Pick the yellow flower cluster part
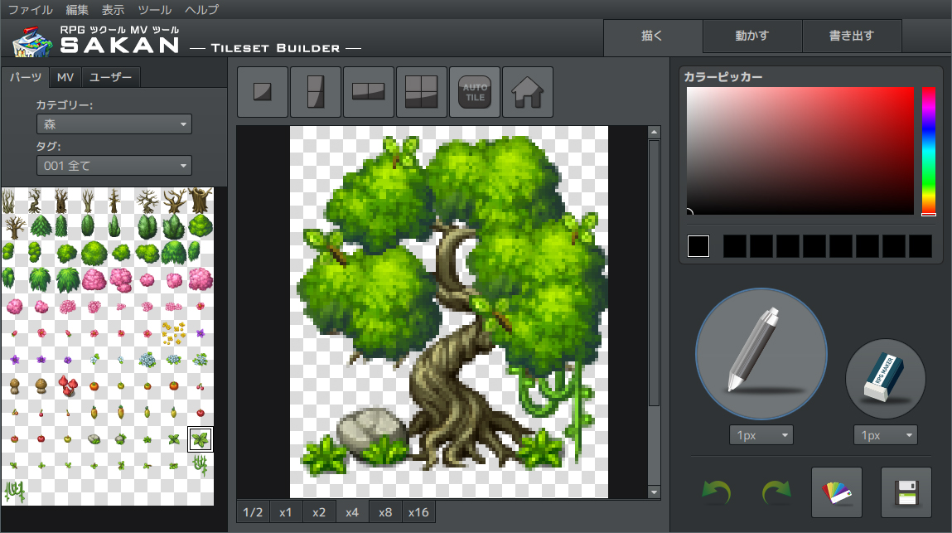Image resolution: width=952 pixels, height=533 pixels. (x=174, y=333)
